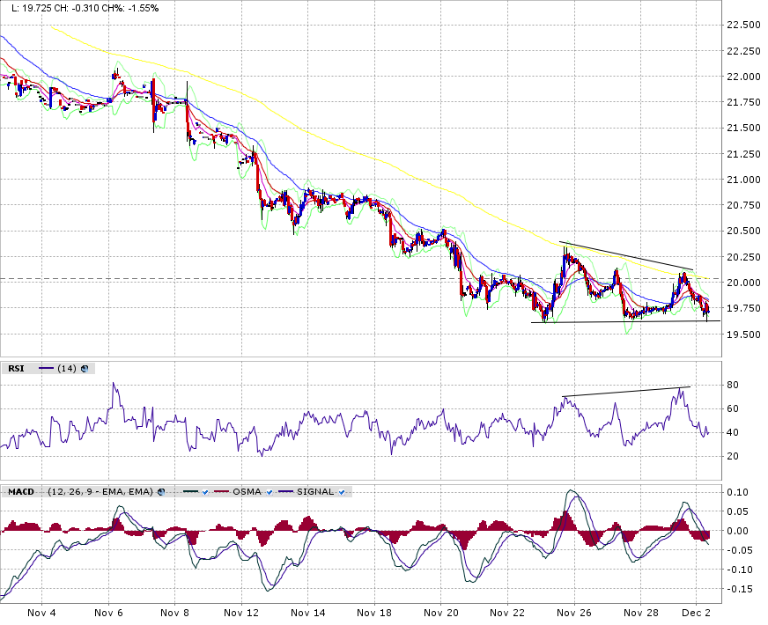The height and width of the screenshot is (625, 768).
Task: Click the red OSMA line color swatch
Action: click(222, 492)
